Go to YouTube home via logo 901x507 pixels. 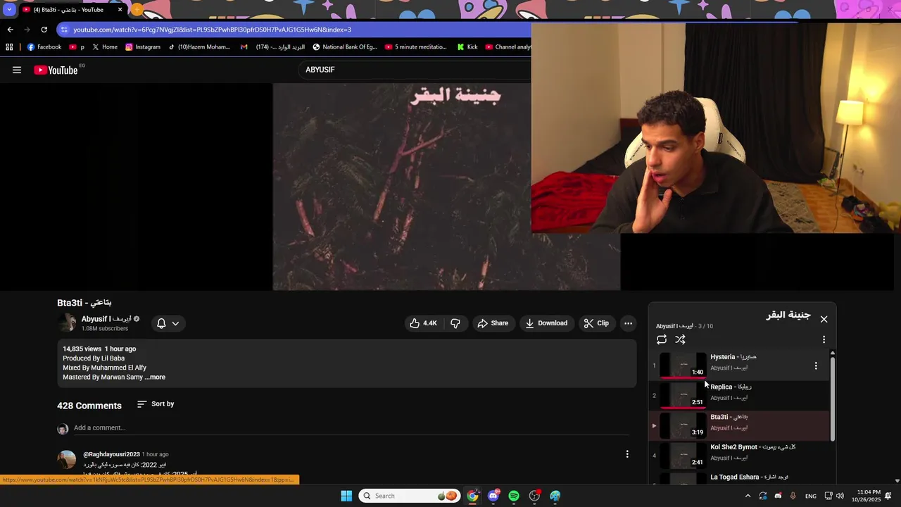point(56,70)
